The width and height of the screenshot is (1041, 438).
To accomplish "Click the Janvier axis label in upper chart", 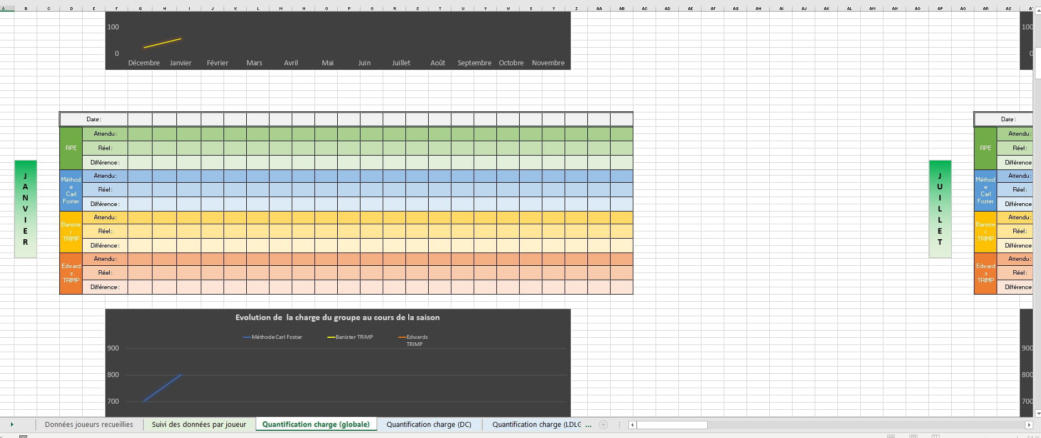I will pos(180,63).
